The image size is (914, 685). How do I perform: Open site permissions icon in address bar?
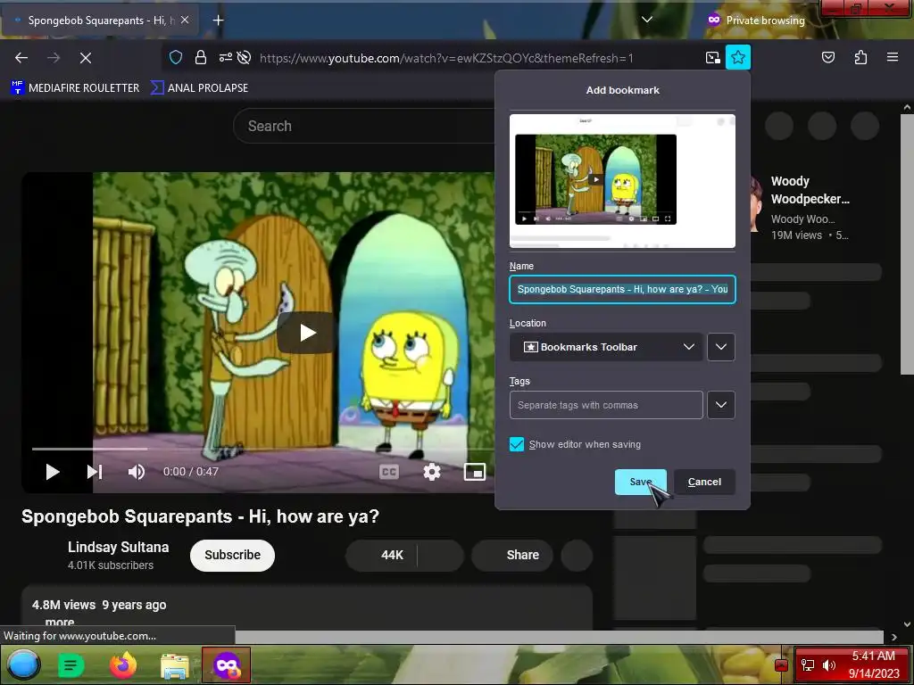point(225,58)
